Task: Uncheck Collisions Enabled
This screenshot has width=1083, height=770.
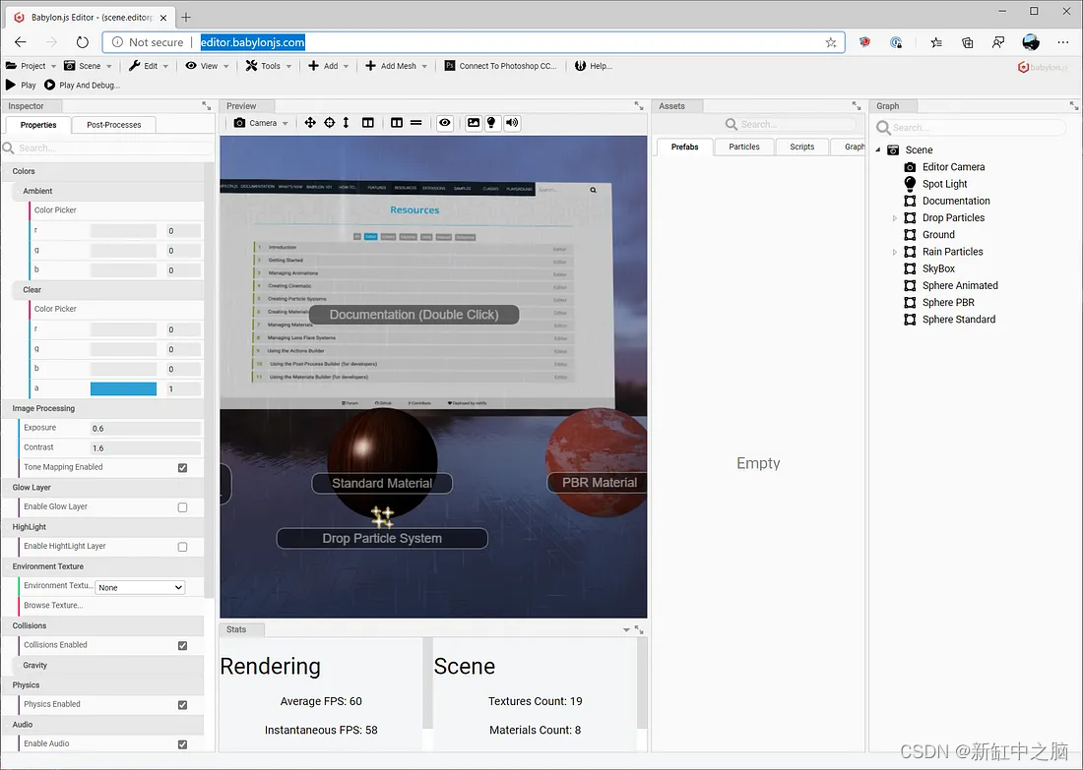Action: click(182, 646)
